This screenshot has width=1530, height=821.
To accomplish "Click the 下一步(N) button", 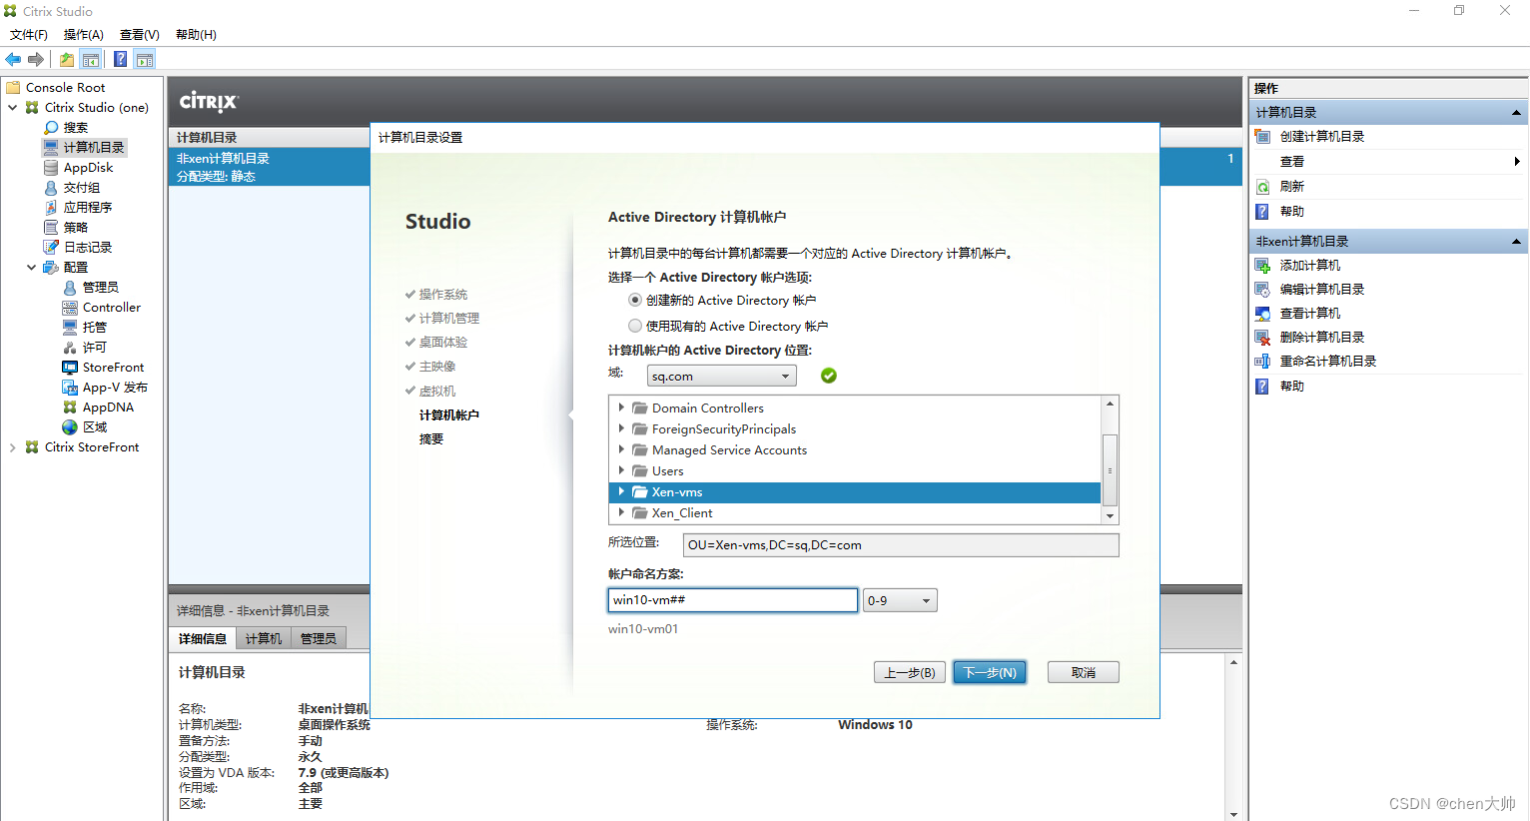I will pyautogui.click(x=990, y=672).
